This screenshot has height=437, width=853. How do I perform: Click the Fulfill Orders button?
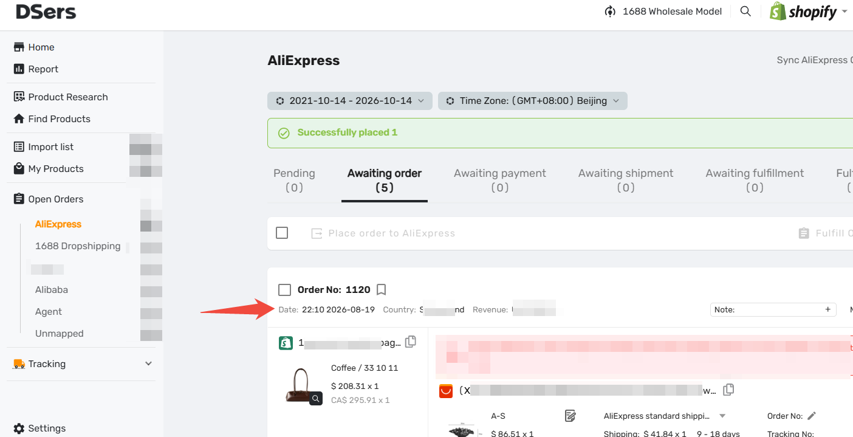point(825,233)
